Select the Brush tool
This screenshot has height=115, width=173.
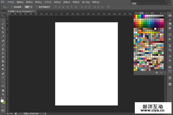click(3, 45)
